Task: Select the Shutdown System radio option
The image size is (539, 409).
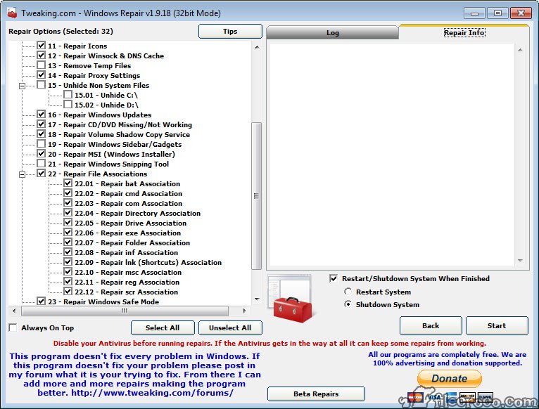Action: [x=348, y=304]
